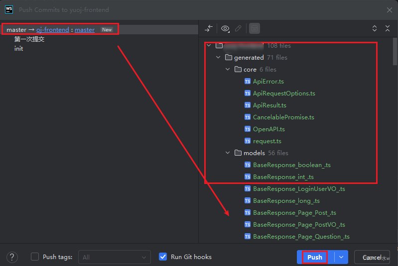
Task: Select the 第一次提交 commit
Action: tap(29, 39)
